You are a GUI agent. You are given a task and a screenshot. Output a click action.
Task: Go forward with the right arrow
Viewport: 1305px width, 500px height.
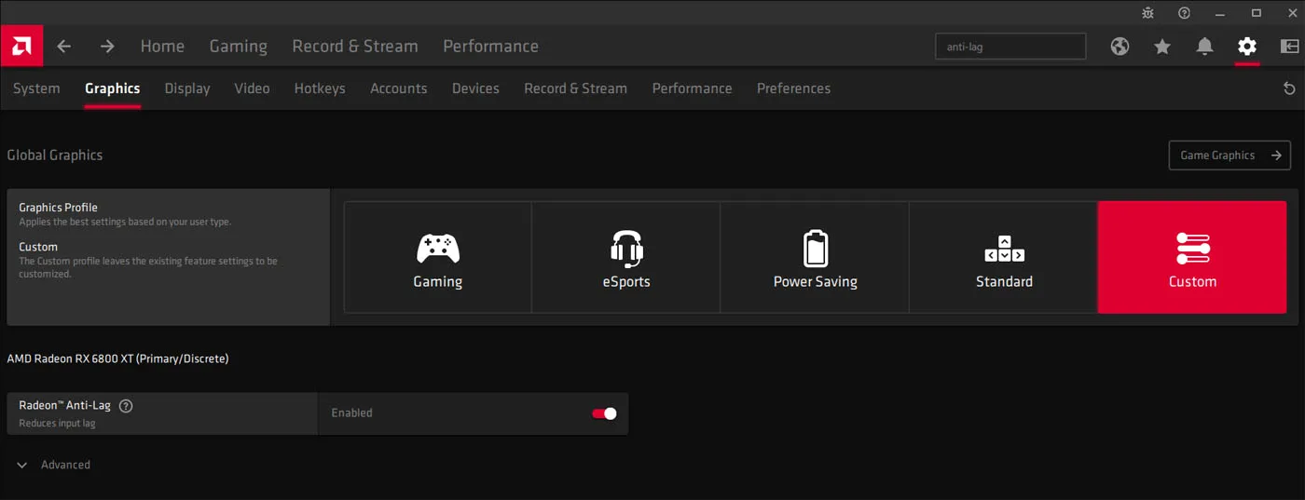(107, 46)
